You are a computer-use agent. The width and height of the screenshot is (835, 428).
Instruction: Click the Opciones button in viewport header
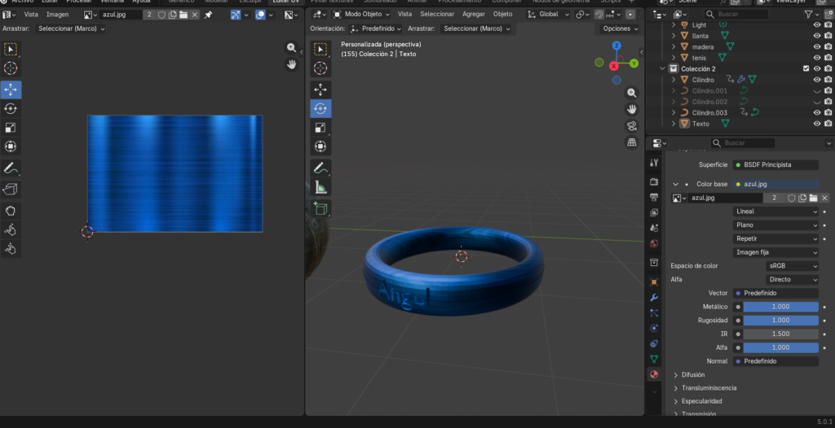click(620, 28)
